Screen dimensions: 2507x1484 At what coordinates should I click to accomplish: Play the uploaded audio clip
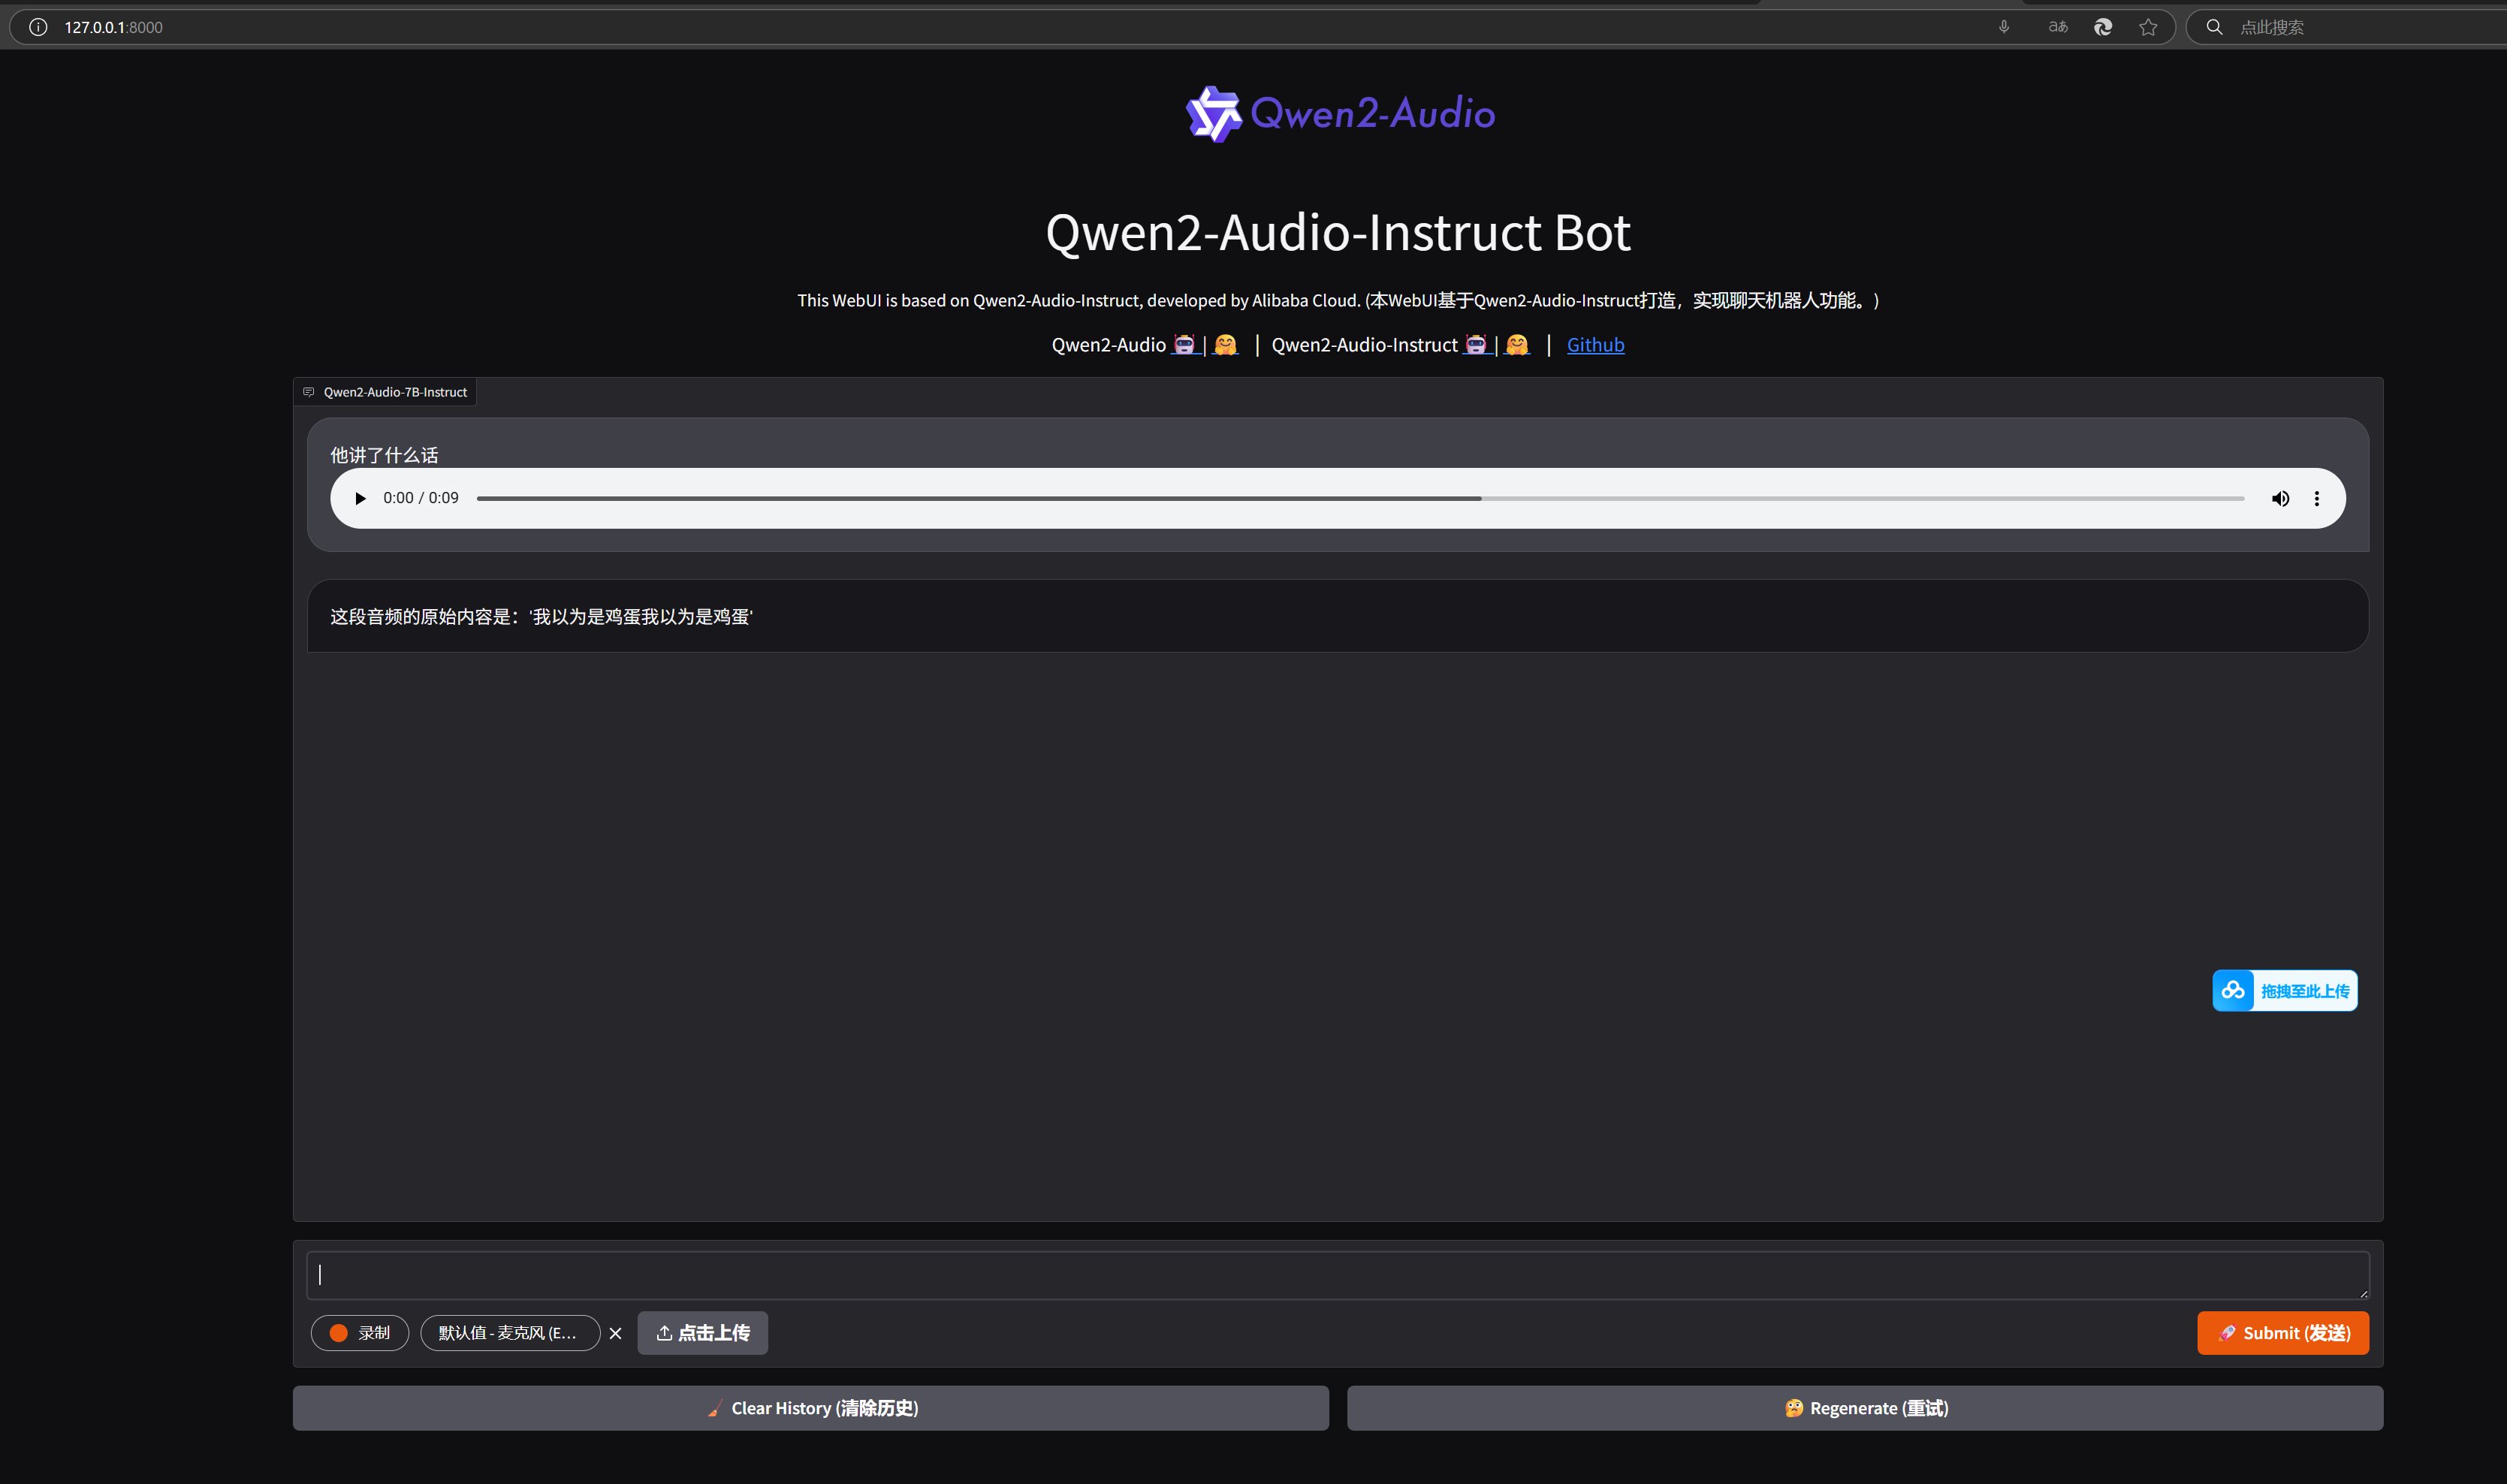click(x=360, y=498)
